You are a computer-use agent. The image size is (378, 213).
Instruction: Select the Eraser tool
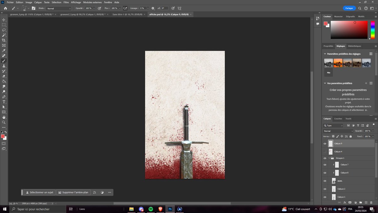point(4,76)
